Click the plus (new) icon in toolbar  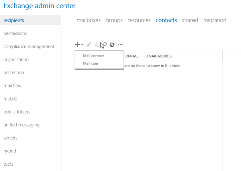77,45
